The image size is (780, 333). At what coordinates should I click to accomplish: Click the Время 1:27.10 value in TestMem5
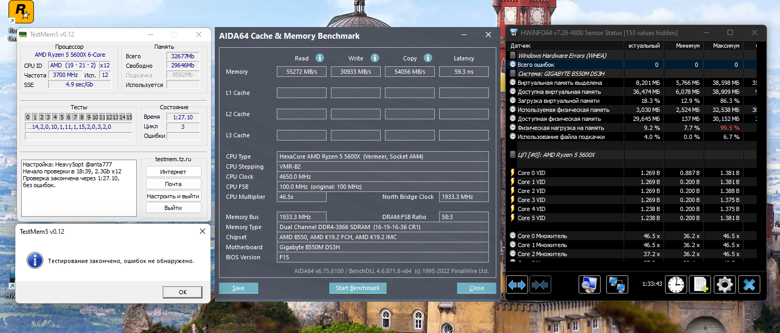coord(183,117)
